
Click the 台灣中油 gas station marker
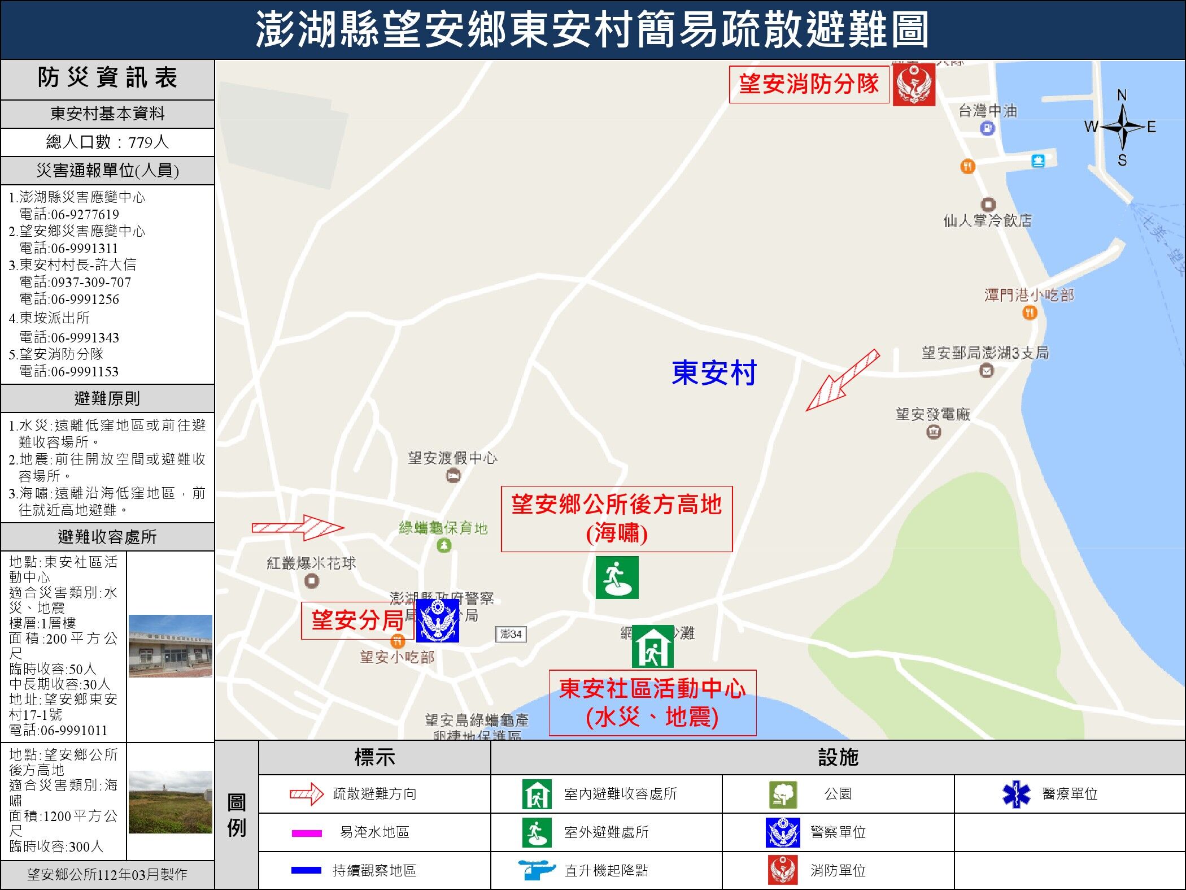pyautogui.click(x=987, y=129)
